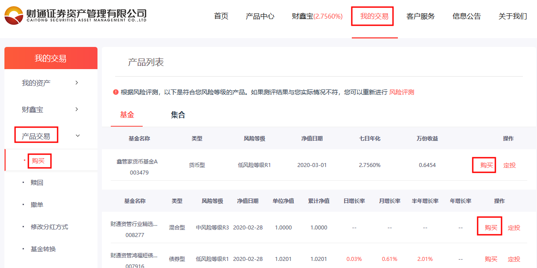Image resolution: width=537 pixels, height=268 pixels.
Task: Select 产品交易 sidebar section
Action: pyautogui.click(x=36, y=136)
